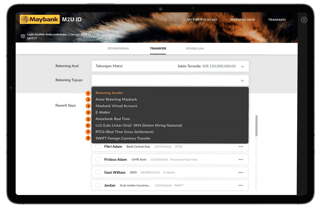Select Antarbank Real Time option
The height and width of the screenshot is (208, 319).
pyautogui.click(x=113, y=119)
